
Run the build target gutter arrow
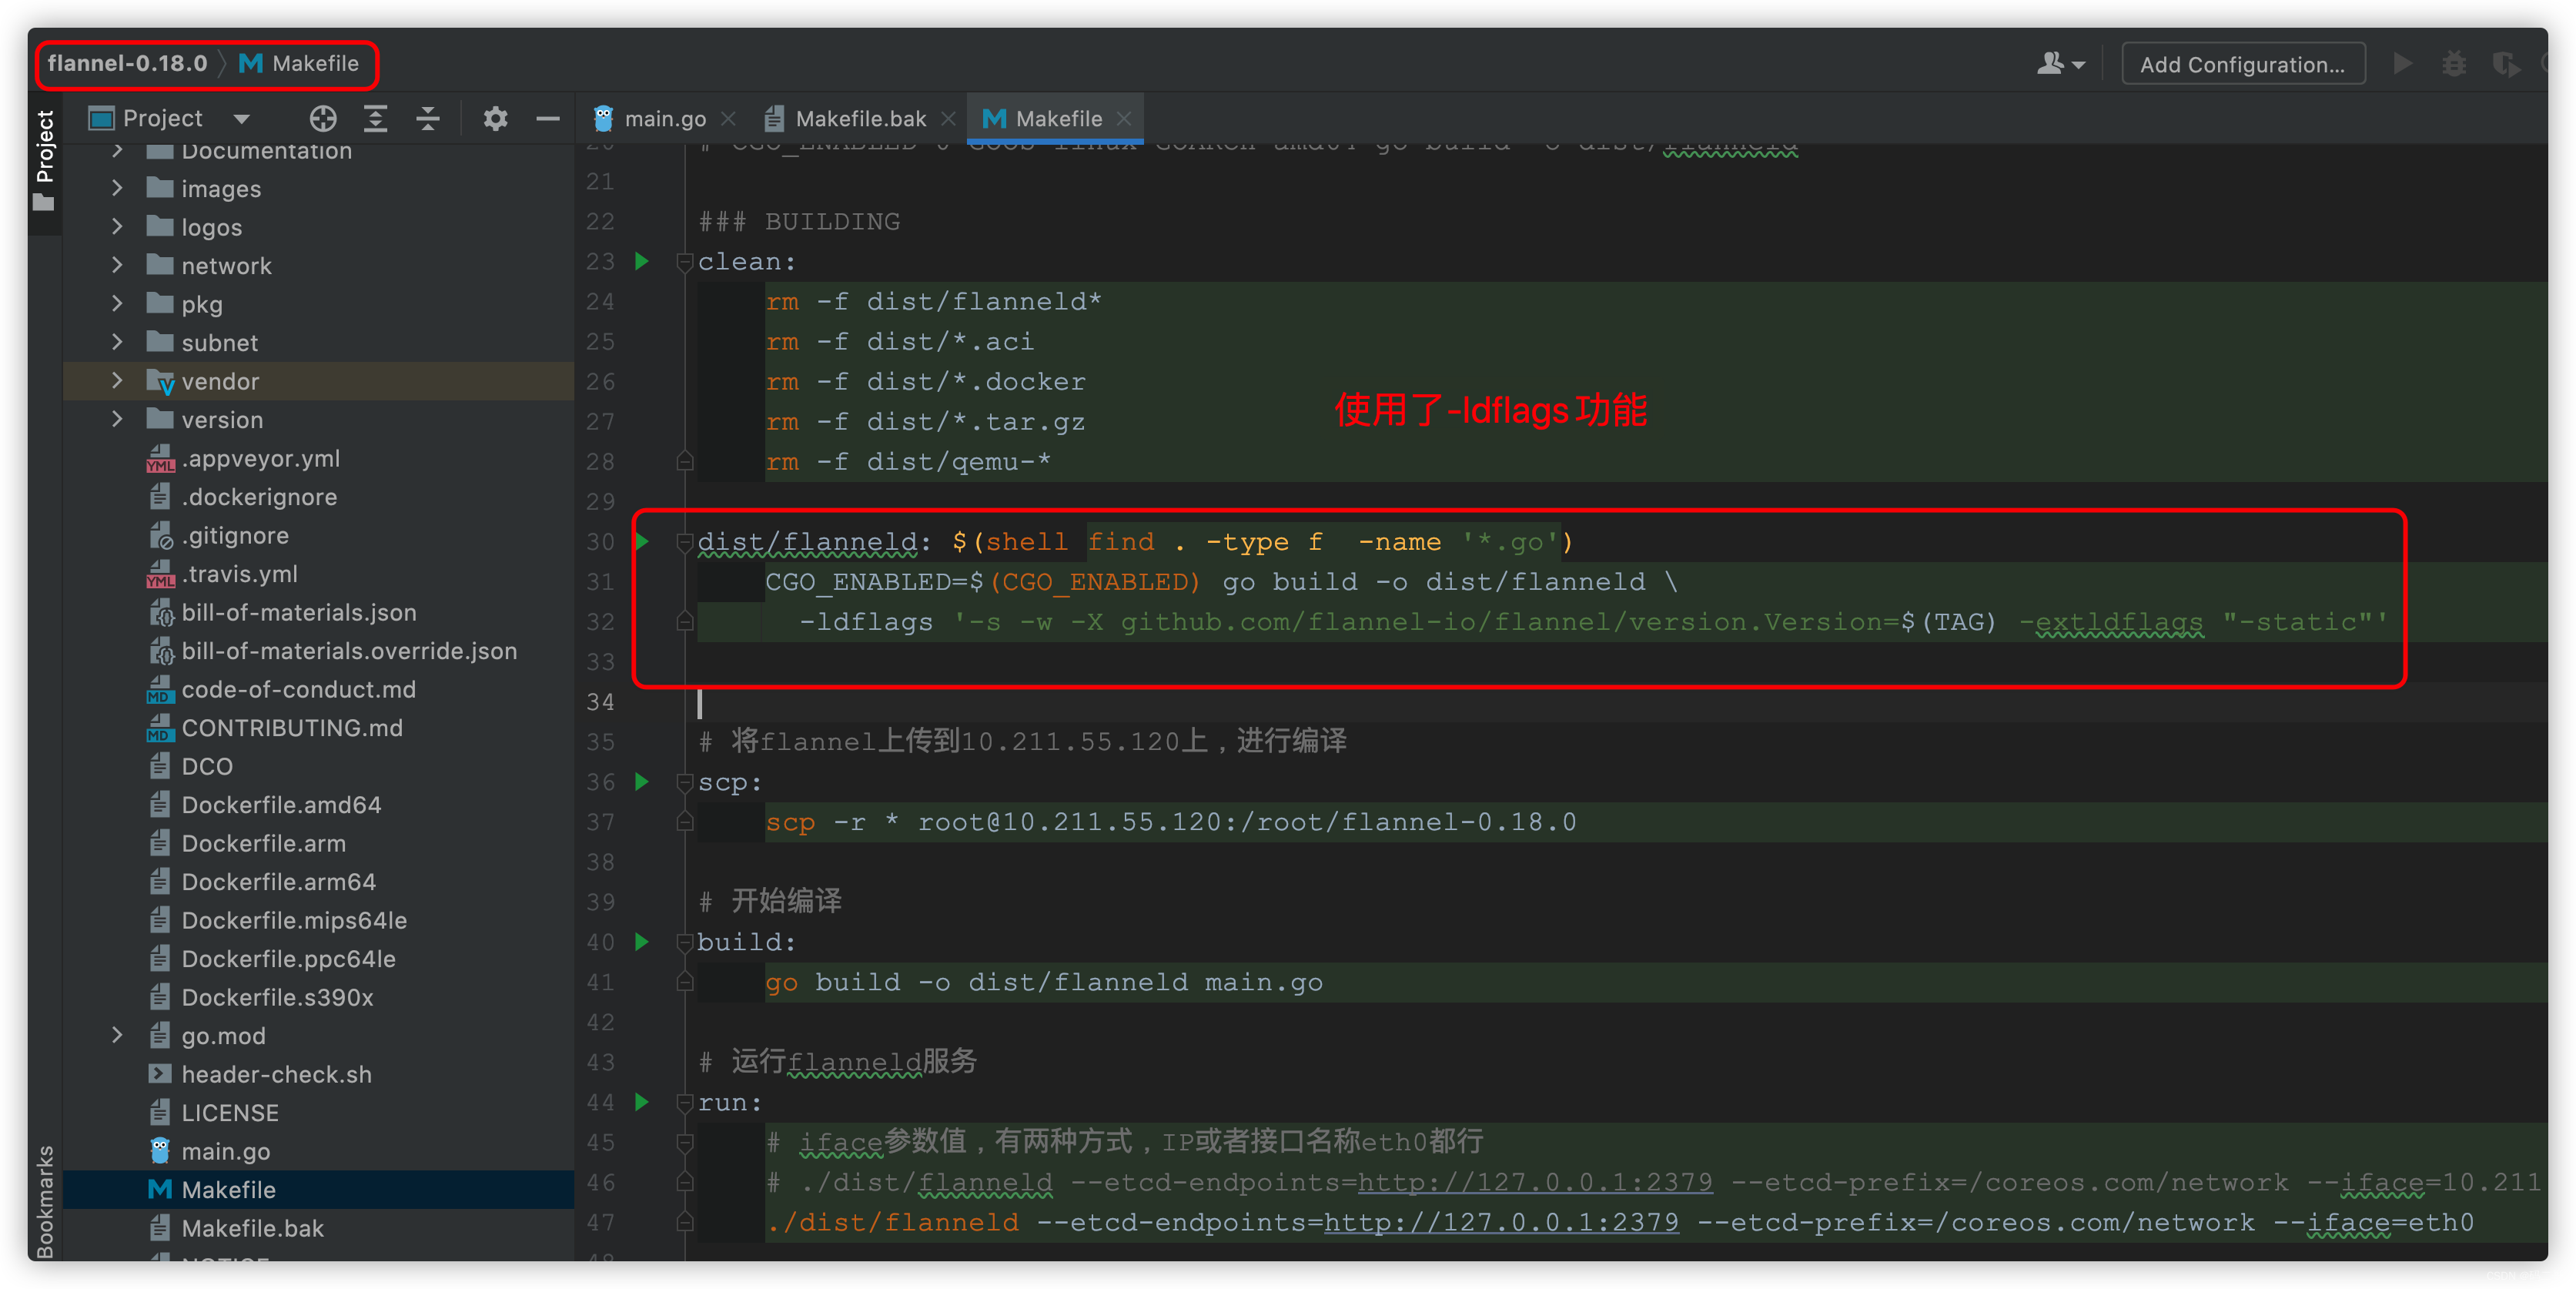tap(642, 942)
